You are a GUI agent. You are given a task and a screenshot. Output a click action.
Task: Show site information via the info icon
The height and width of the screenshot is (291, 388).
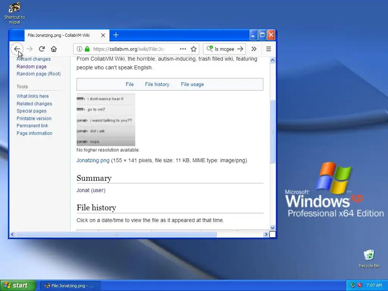80,49
